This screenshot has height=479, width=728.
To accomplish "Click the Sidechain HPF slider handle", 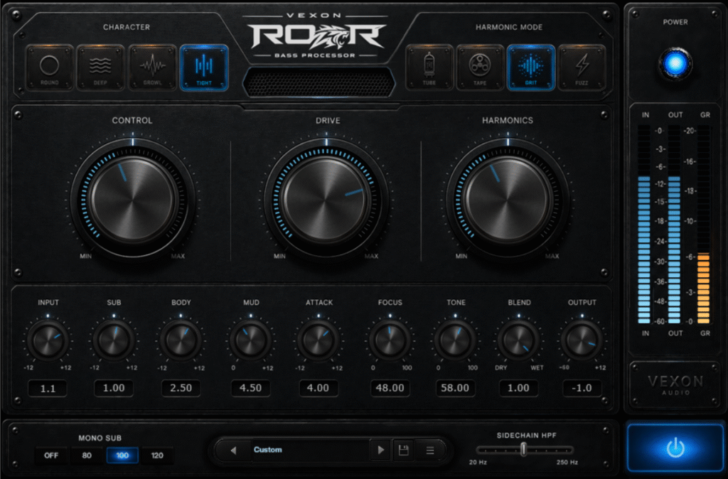I will (x=524, y=449).
